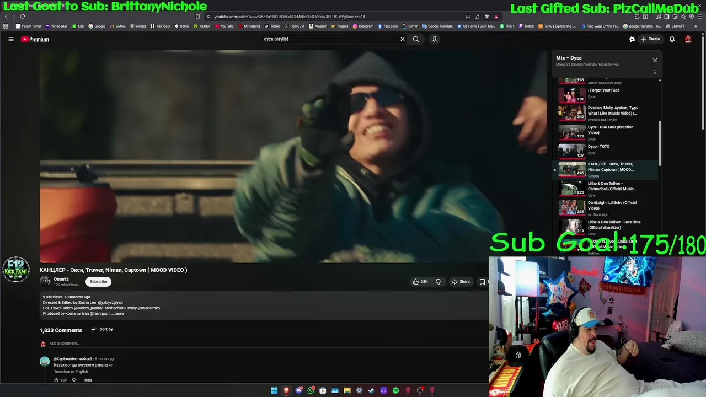Open the apps grid in bookmarks bar
This screenshot has height=397, width=706.
(6, 26)
